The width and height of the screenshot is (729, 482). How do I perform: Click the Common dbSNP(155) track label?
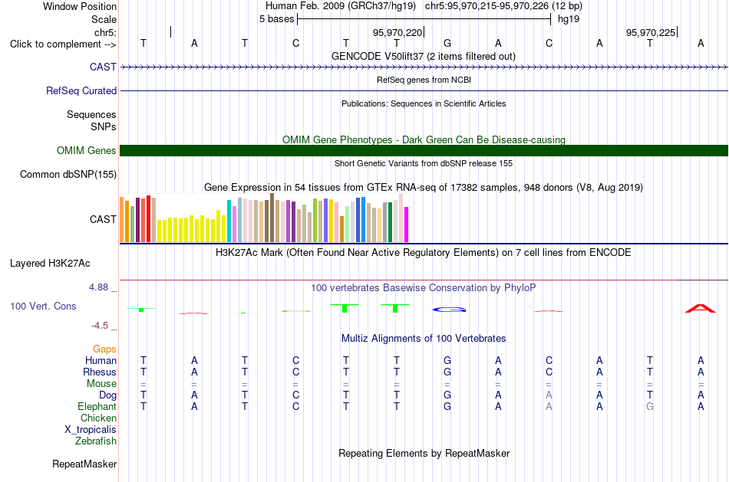pos(68,174)
